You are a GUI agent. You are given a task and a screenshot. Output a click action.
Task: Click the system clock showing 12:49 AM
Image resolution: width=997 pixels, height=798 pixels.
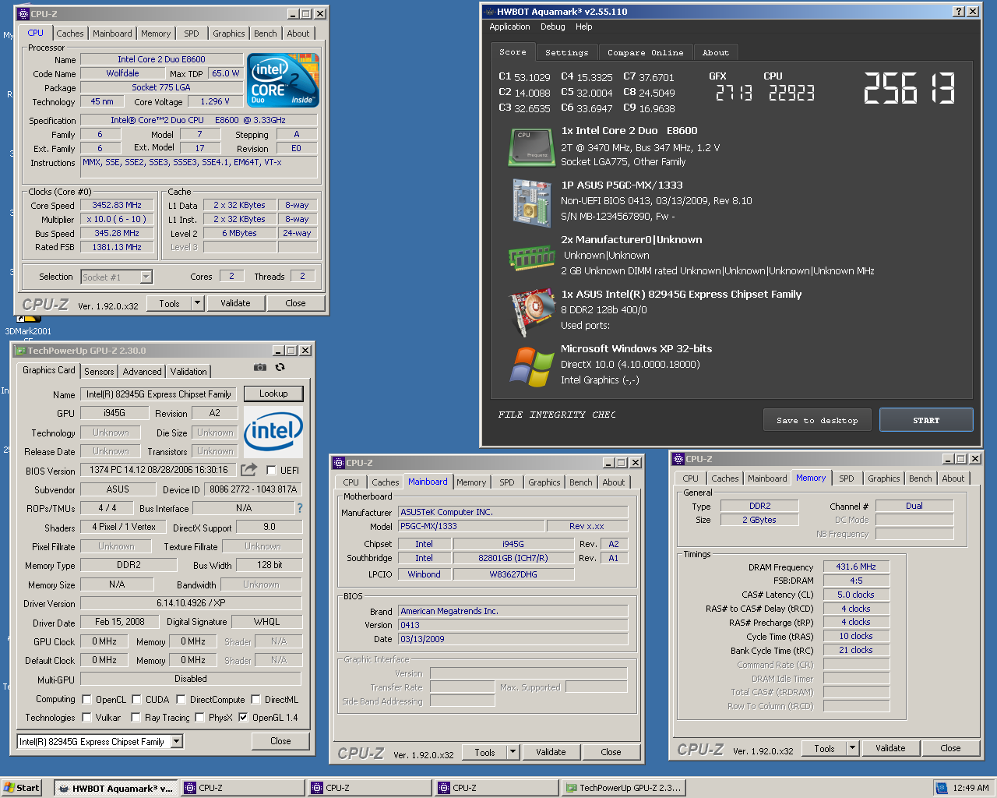(971, 788)
